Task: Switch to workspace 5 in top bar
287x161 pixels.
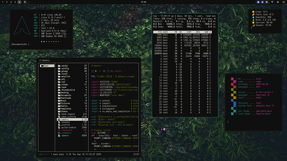Action: point(15,2)
